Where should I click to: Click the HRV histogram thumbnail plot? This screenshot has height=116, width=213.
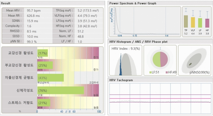click(x=125, y=60)
